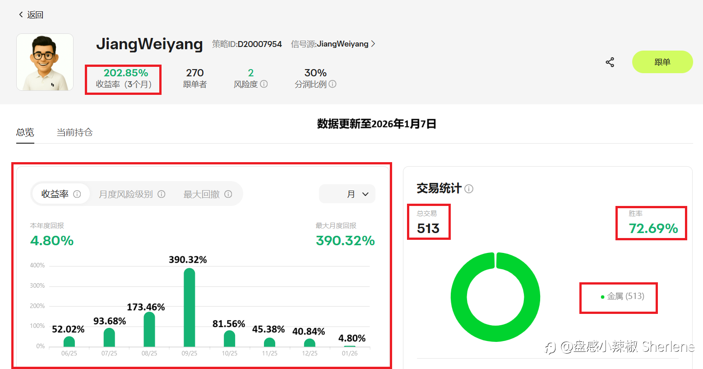Click the 2 风险度 value
Image resolution: width=703 pixels, height=369 pixels.
point(251,73)
